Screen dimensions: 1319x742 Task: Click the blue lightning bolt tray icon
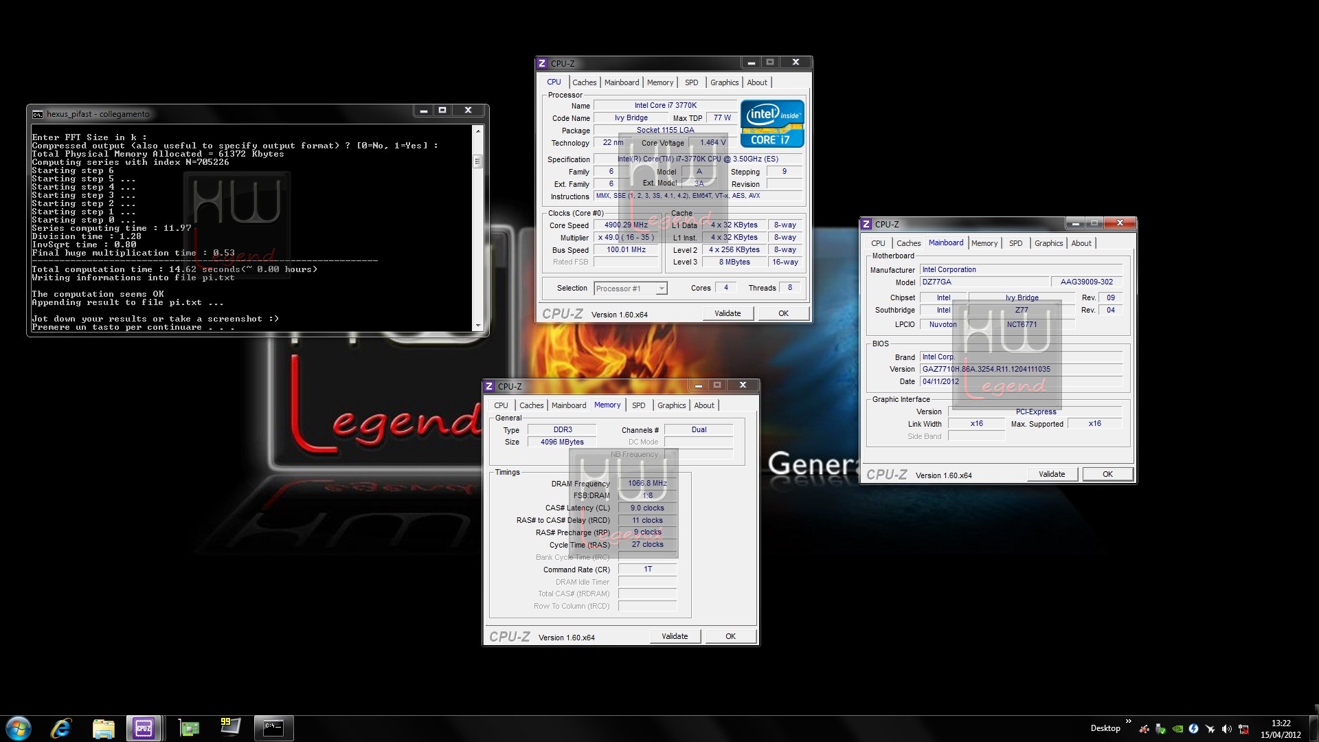(1194, 729)
